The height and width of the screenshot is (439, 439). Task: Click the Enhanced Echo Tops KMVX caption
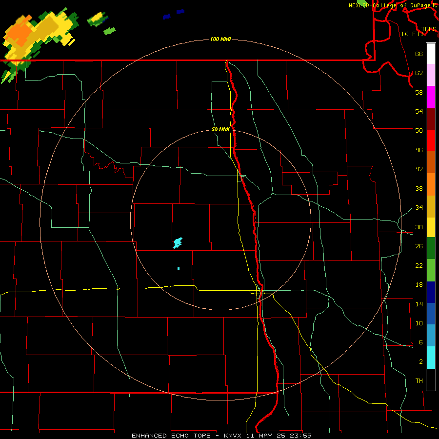point(221,436)
